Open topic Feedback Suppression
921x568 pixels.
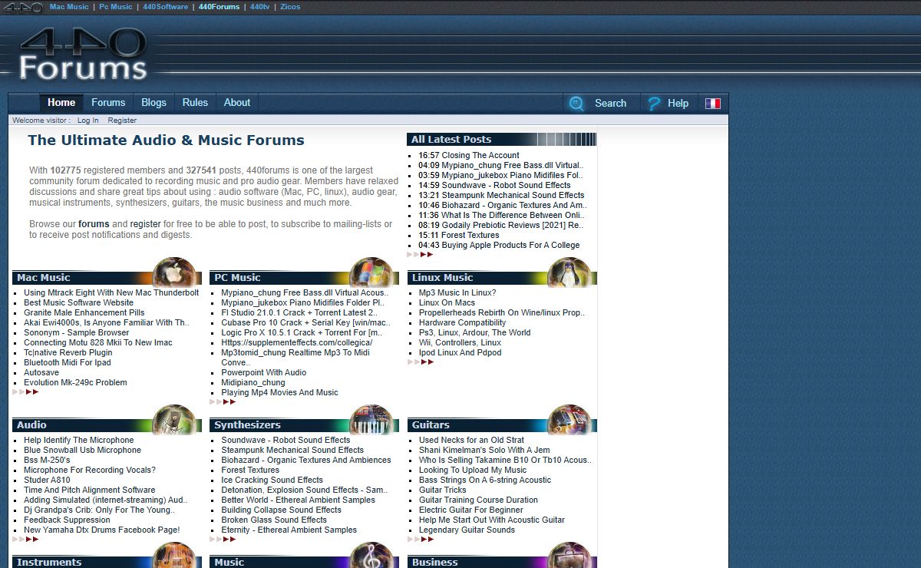pyautogui.click(x=67, y=520)
